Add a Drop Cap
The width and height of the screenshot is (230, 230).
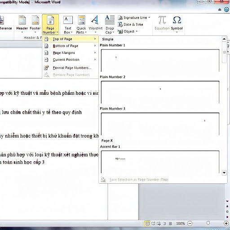tap(110, 25)
